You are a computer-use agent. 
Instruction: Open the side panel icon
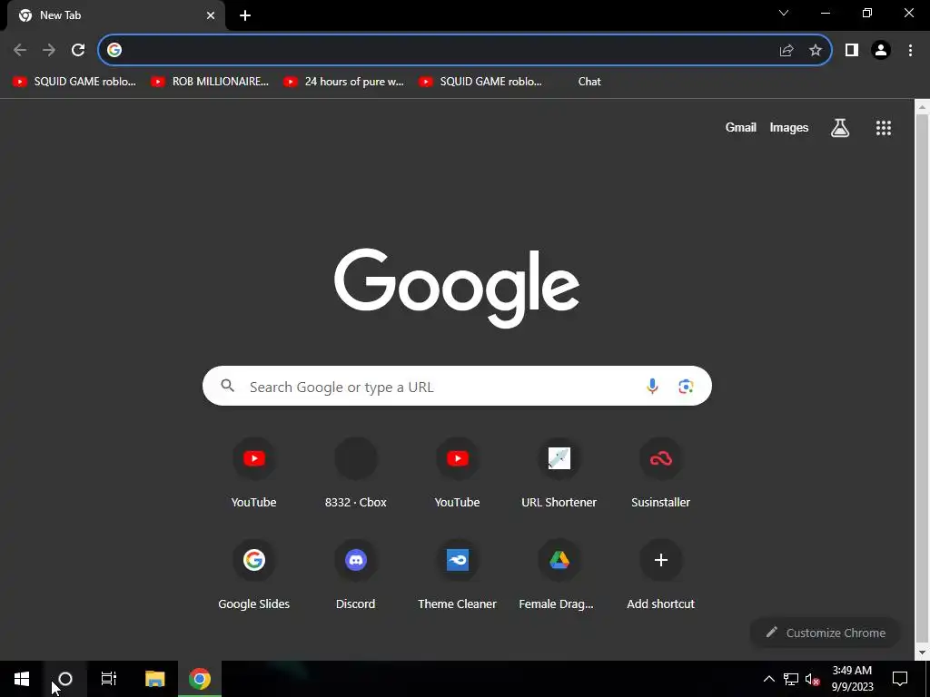852,51
